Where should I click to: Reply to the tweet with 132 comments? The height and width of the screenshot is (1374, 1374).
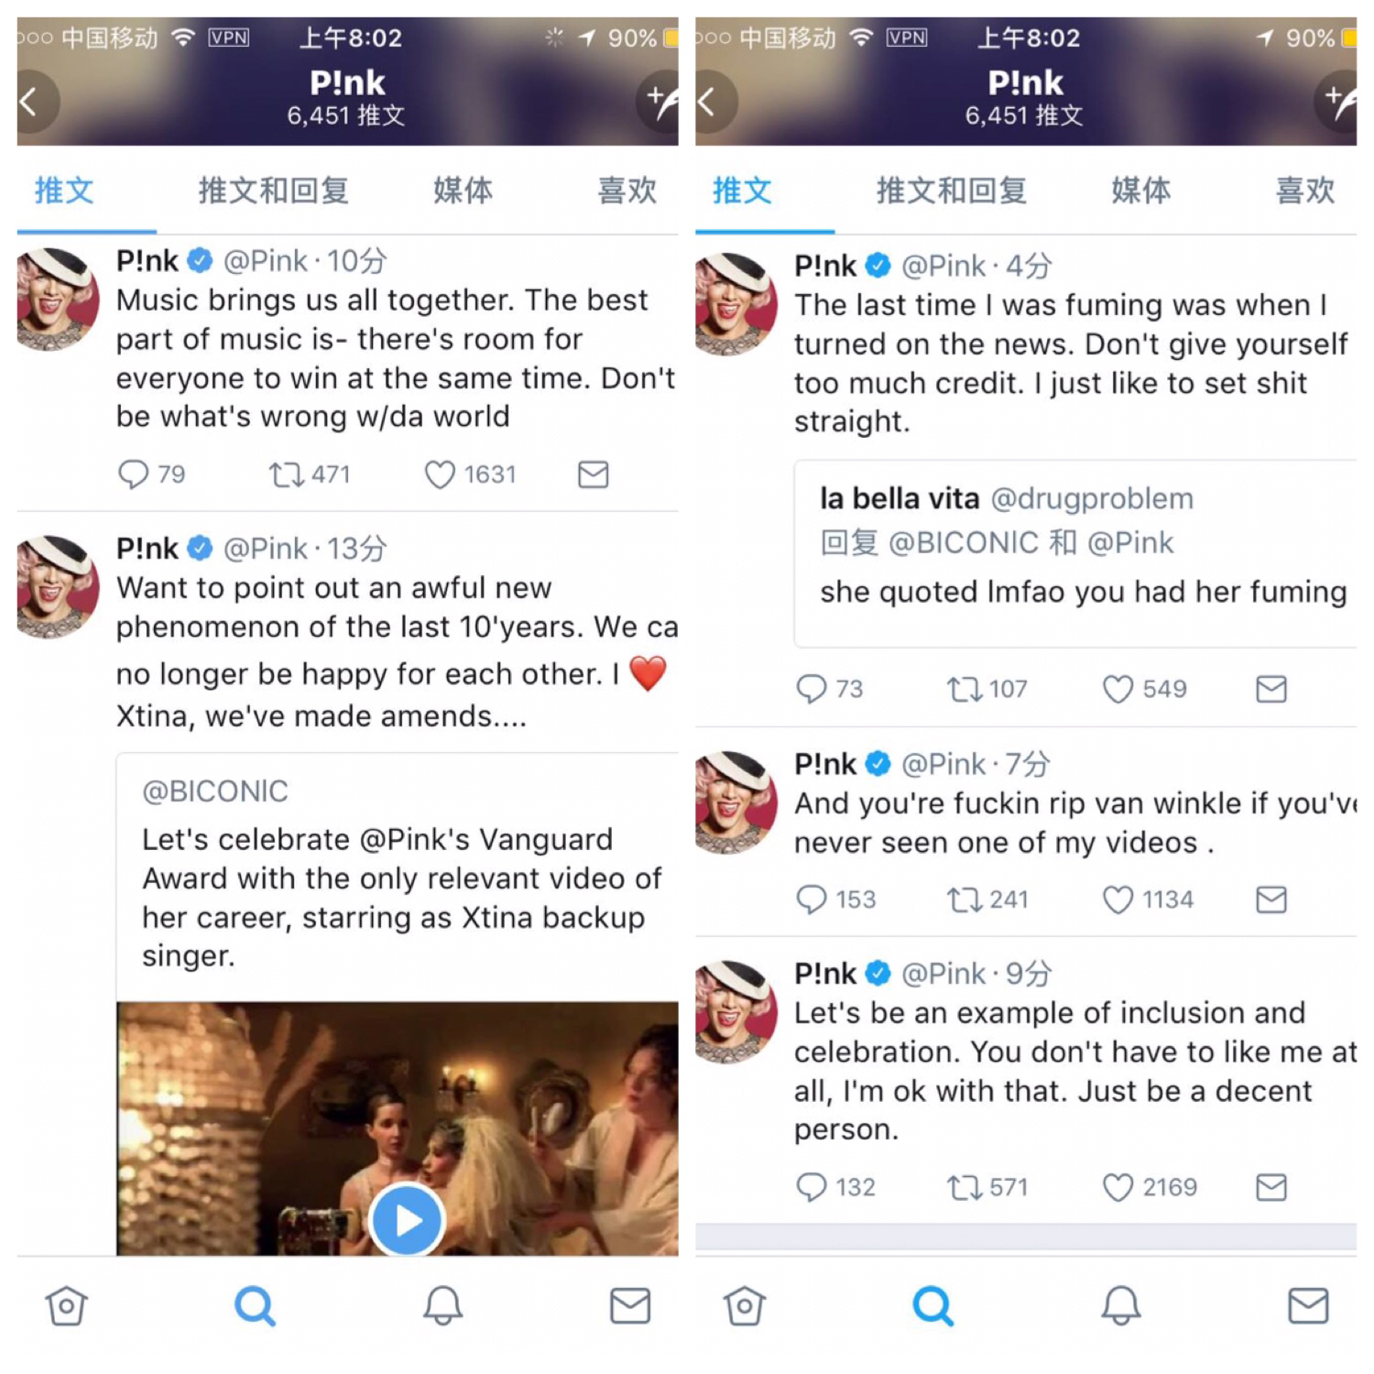click(x=812, y=1187)
